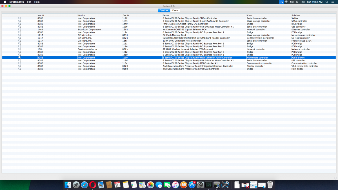Launch FaceTime from the Dock

pyautogui.click(x=167, y=185)
